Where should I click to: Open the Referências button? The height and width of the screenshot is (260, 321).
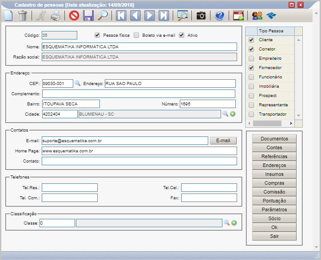(x=274, y=156)
